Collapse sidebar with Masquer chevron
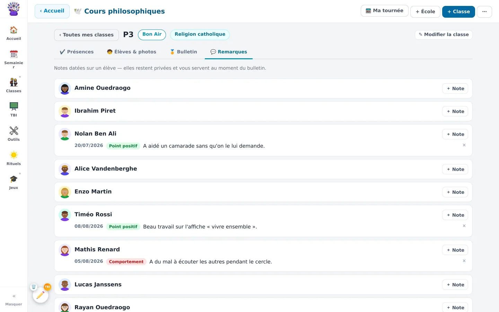 [14, 300]
